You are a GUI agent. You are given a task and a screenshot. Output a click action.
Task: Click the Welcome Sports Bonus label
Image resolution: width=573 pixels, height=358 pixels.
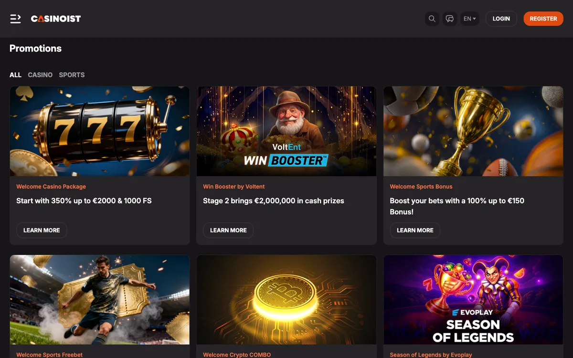(421, 187)
